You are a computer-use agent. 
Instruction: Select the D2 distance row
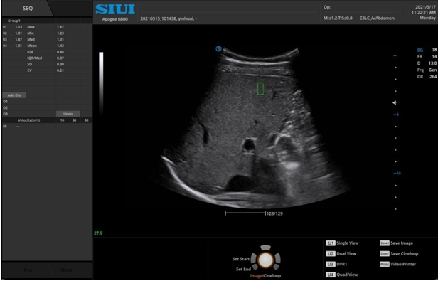pyautogui.click(x=47, y=107)
